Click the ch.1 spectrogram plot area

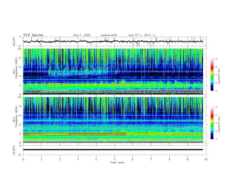113,71
